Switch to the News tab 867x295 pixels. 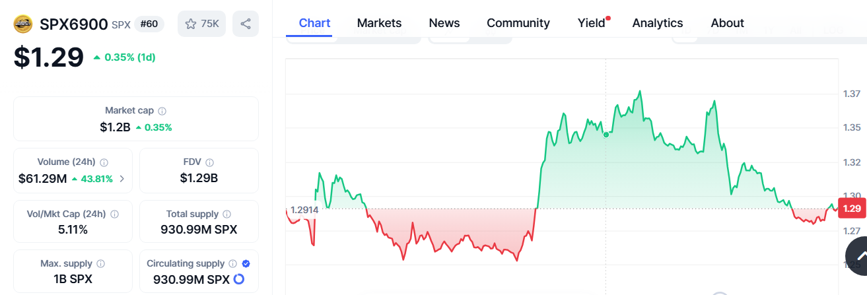444,23
